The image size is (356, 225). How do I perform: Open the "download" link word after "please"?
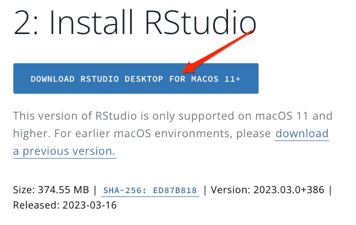302,133
